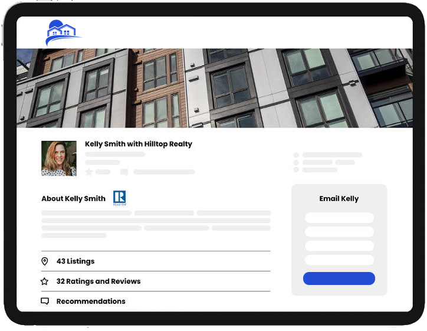Go to the Recommendations section

point(91,301)
